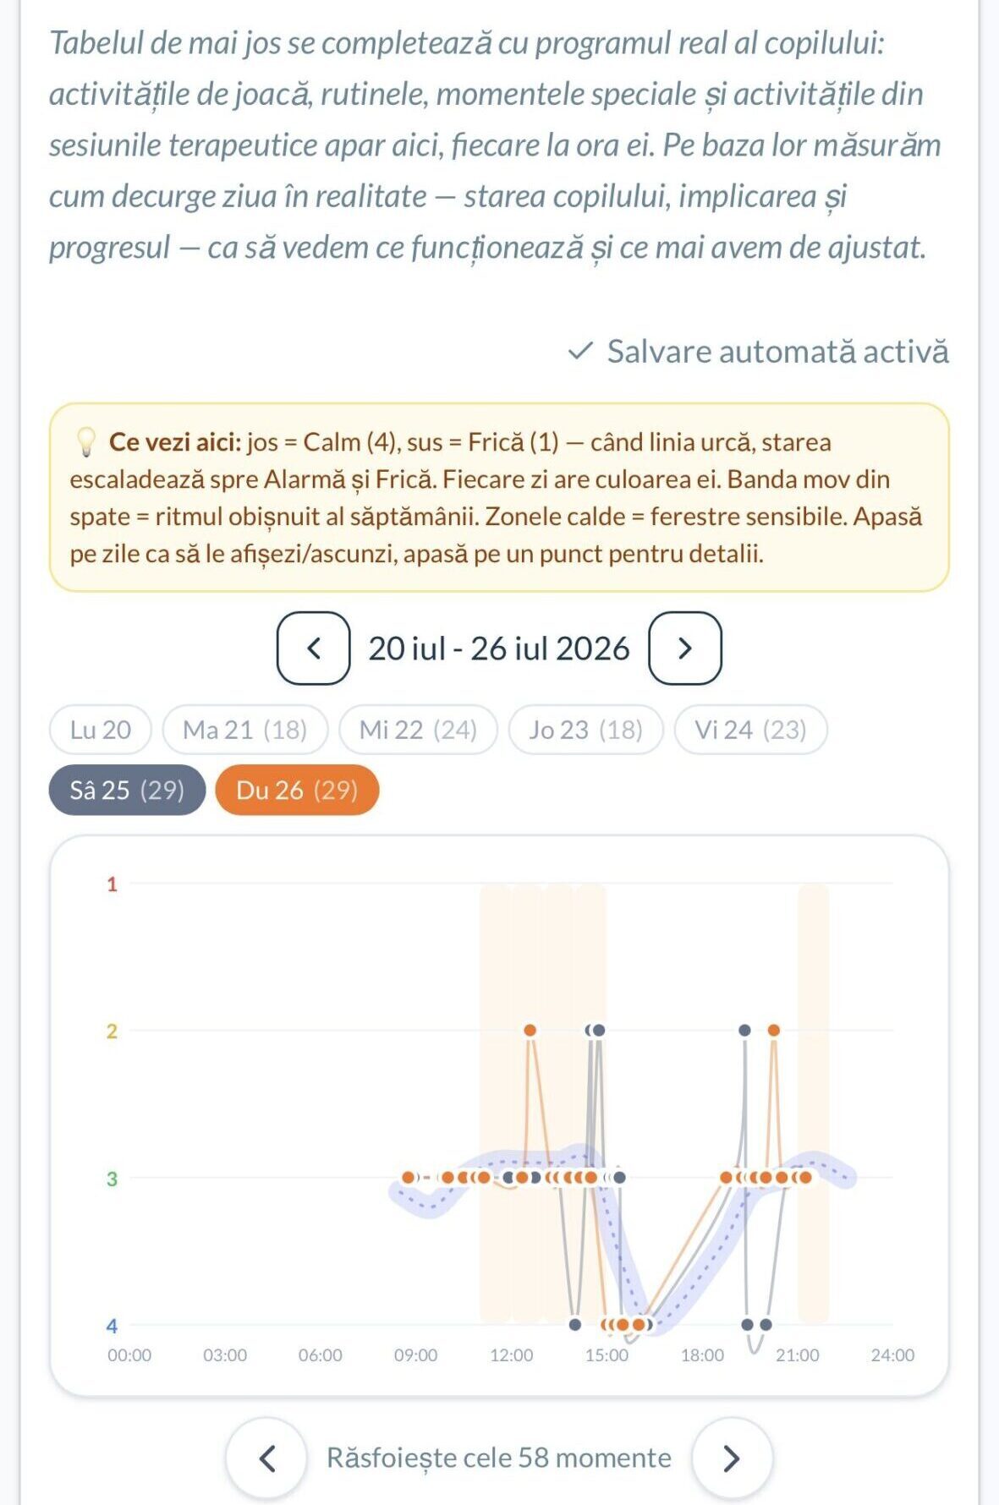999x1505 pixels.
Task: Enable the Mi 22 day chip
Action: coord(419,730)
